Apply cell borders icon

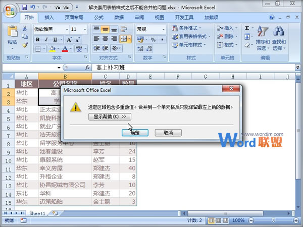(x=38, y=48)
